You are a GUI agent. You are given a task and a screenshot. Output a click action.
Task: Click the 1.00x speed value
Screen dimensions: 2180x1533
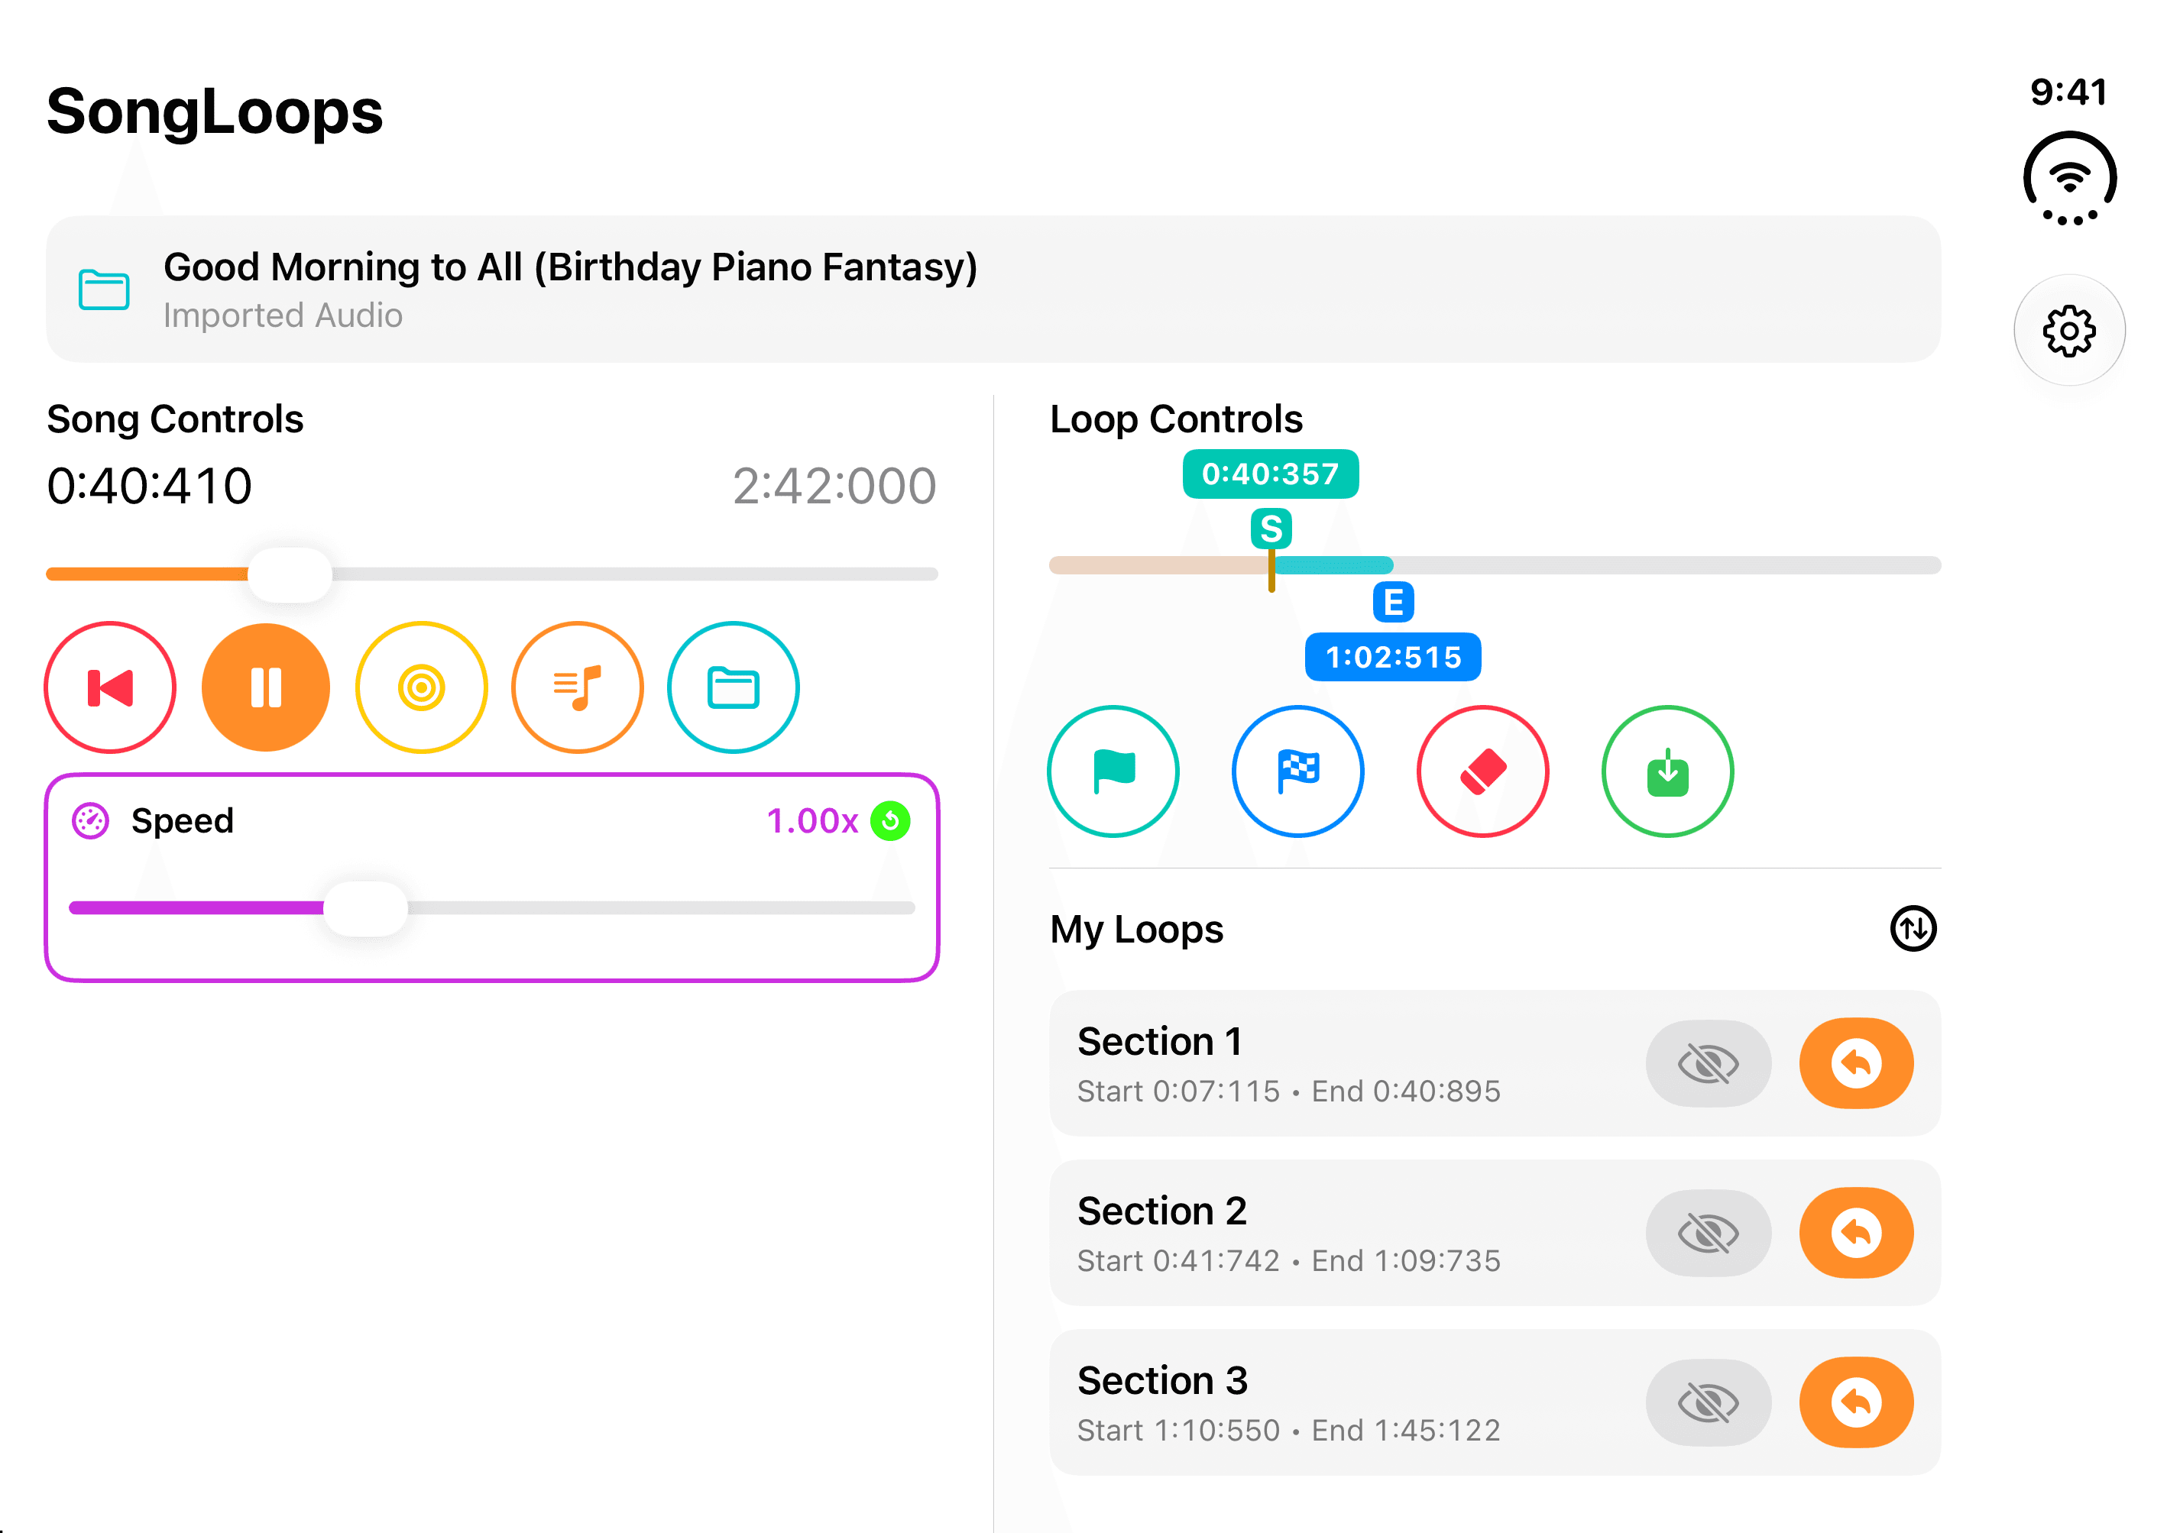pyautogui.click(x=811, y=821)
